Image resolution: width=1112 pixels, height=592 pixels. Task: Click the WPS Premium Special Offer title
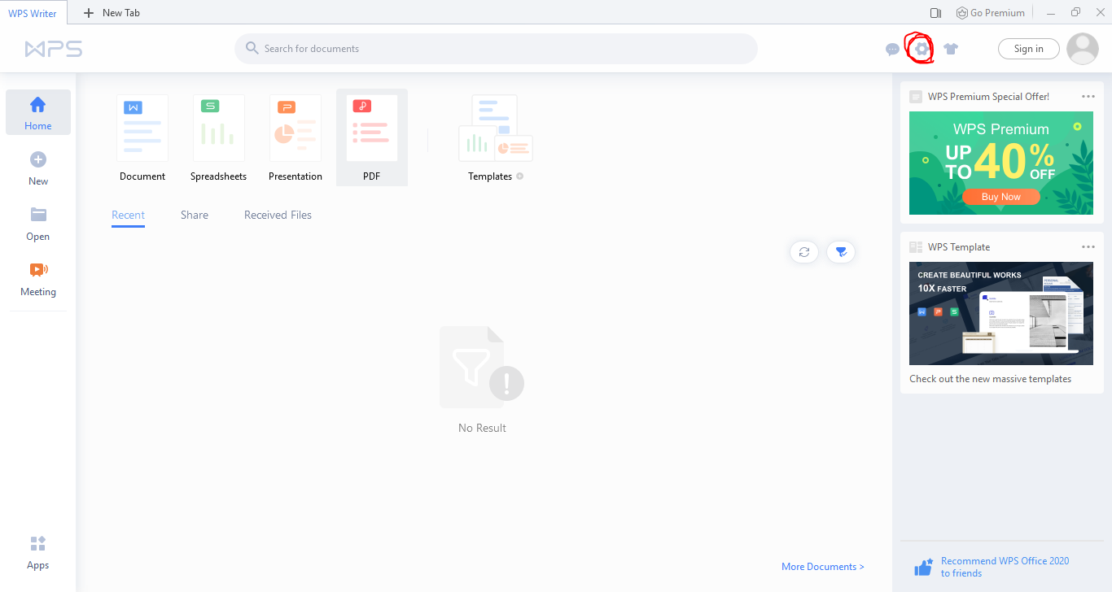988,97
